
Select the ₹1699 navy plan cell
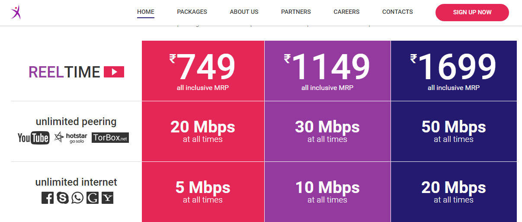point(454,71)
